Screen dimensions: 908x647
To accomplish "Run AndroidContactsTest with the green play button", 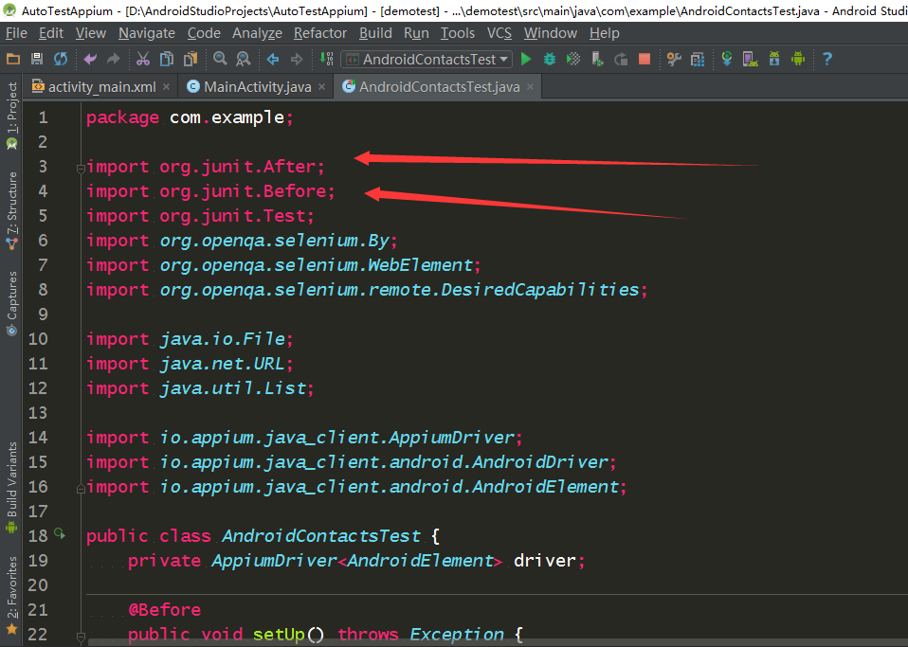I will pyautogui.click(x=526, y=59).
